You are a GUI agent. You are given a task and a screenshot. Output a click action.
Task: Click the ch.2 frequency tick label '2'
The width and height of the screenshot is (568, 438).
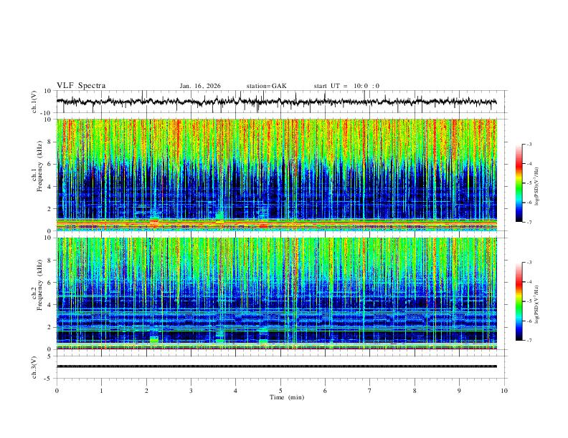tap(49, 327)
